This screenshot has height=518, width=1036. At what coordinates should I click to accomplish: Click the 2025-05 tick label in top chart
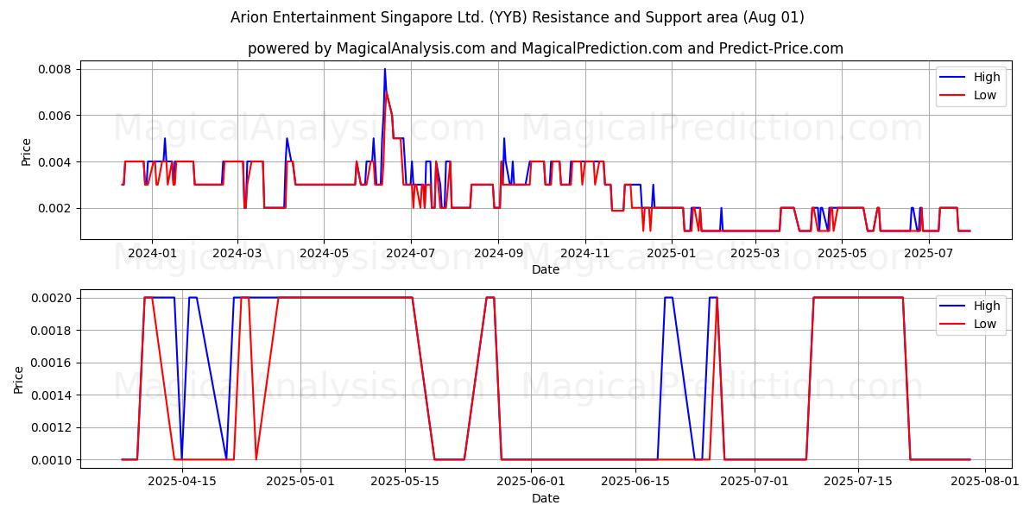pos(841,253)
